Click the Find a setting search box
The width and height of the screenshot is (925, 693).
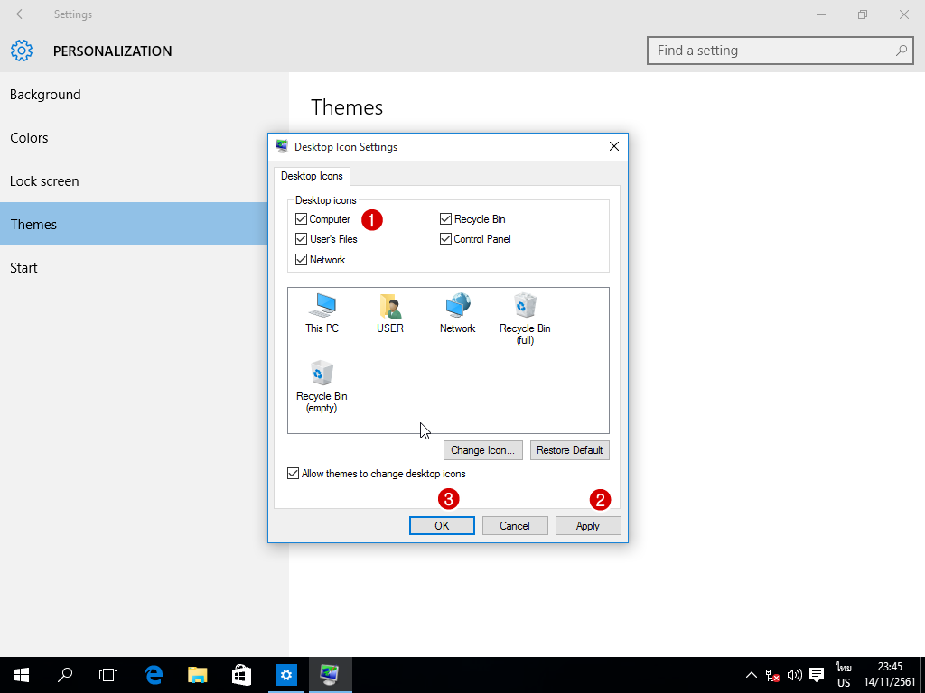point(772,51)
